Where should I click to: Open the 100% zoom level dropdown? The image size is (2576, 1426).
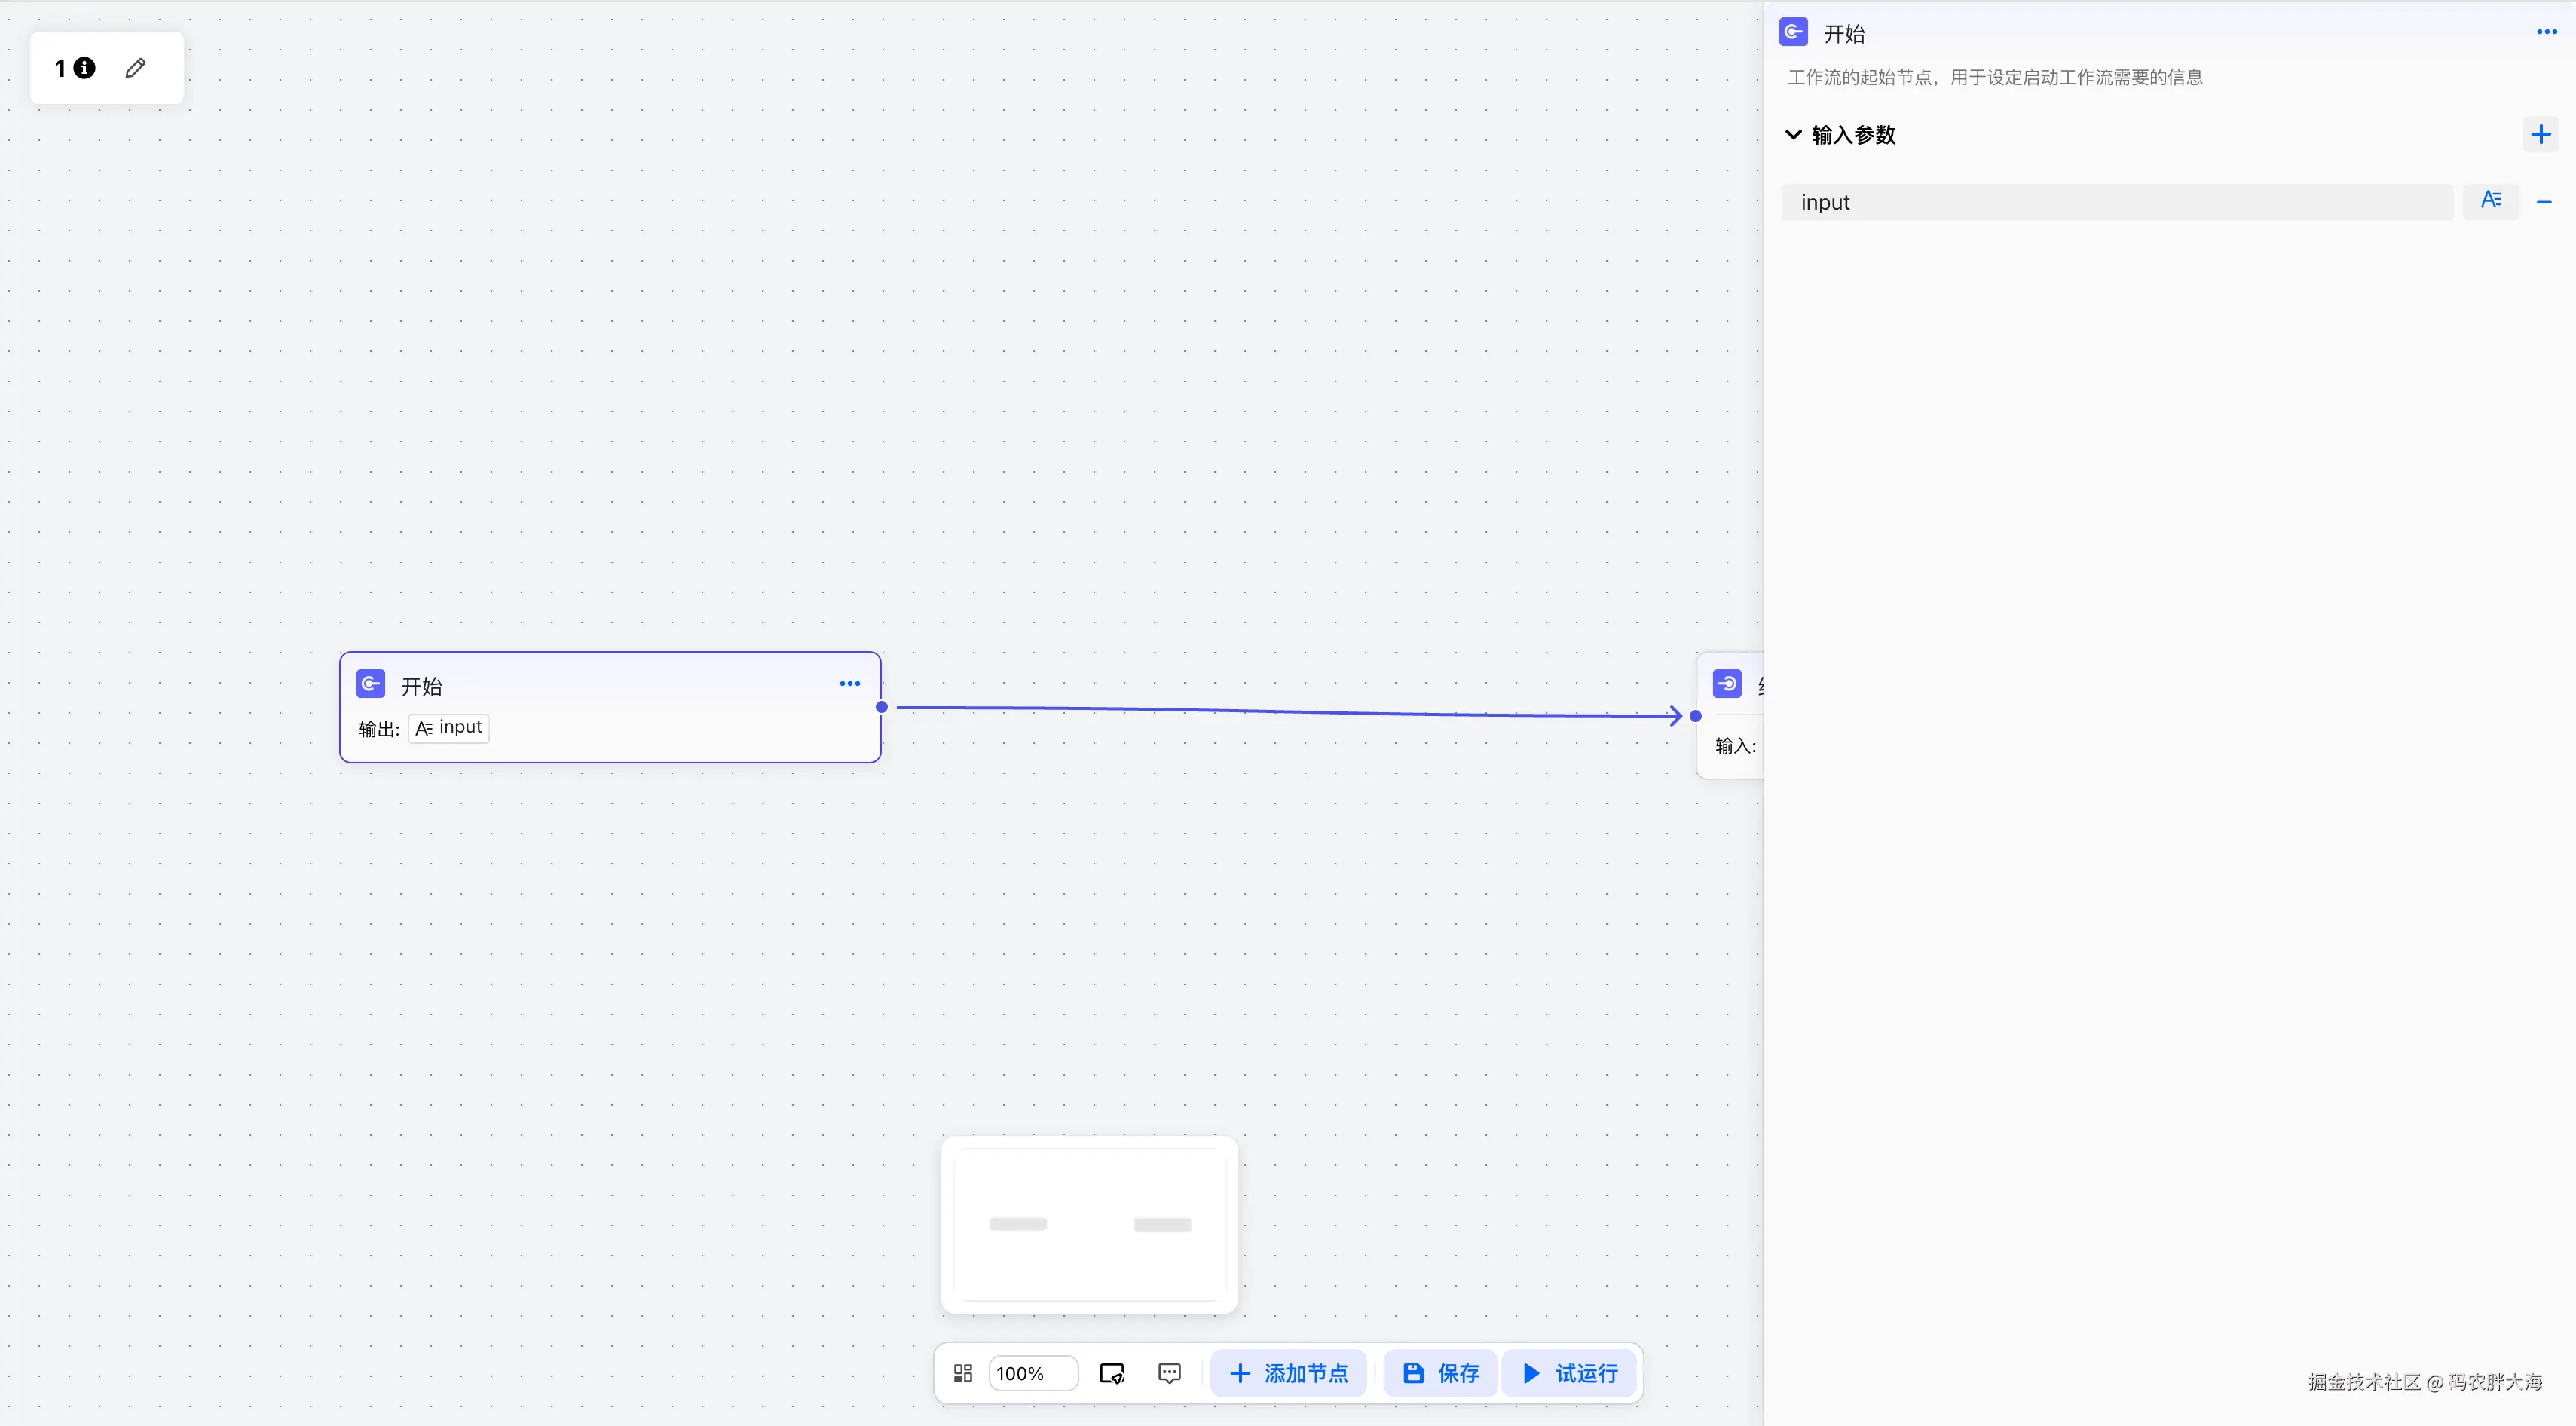coord(1032,1373)
